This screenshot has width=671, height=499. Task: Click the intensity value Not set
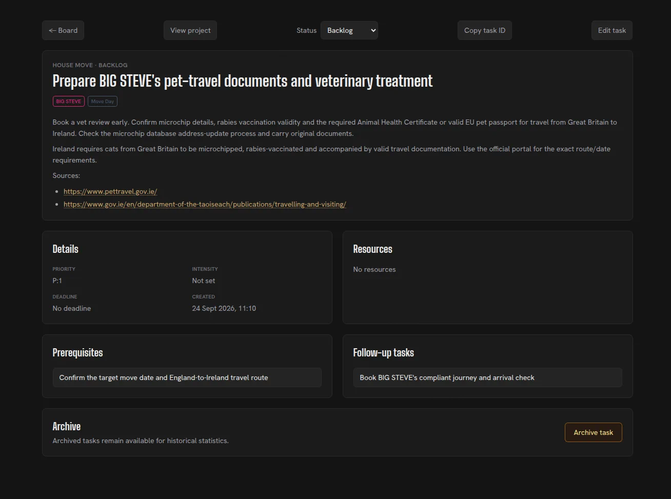tap(204, 281)
